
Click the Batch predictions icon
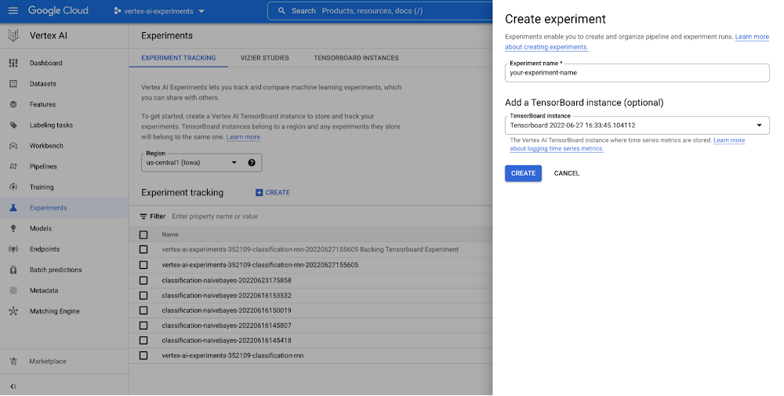click(x=13, y=270)
